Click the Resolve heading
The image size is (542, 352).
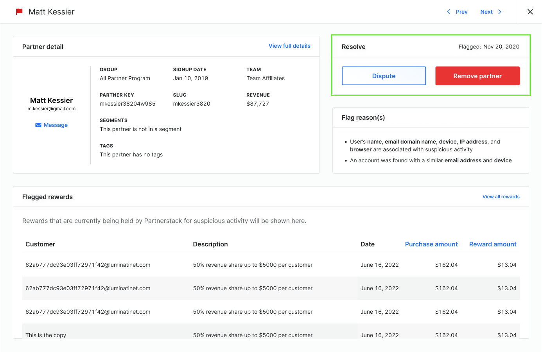click(354, 47)
